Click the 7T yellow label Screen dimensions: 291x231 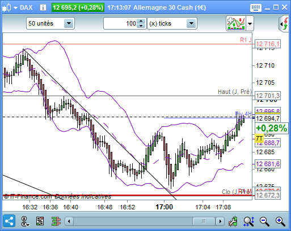pyautogui.click(x=259, y=138)
